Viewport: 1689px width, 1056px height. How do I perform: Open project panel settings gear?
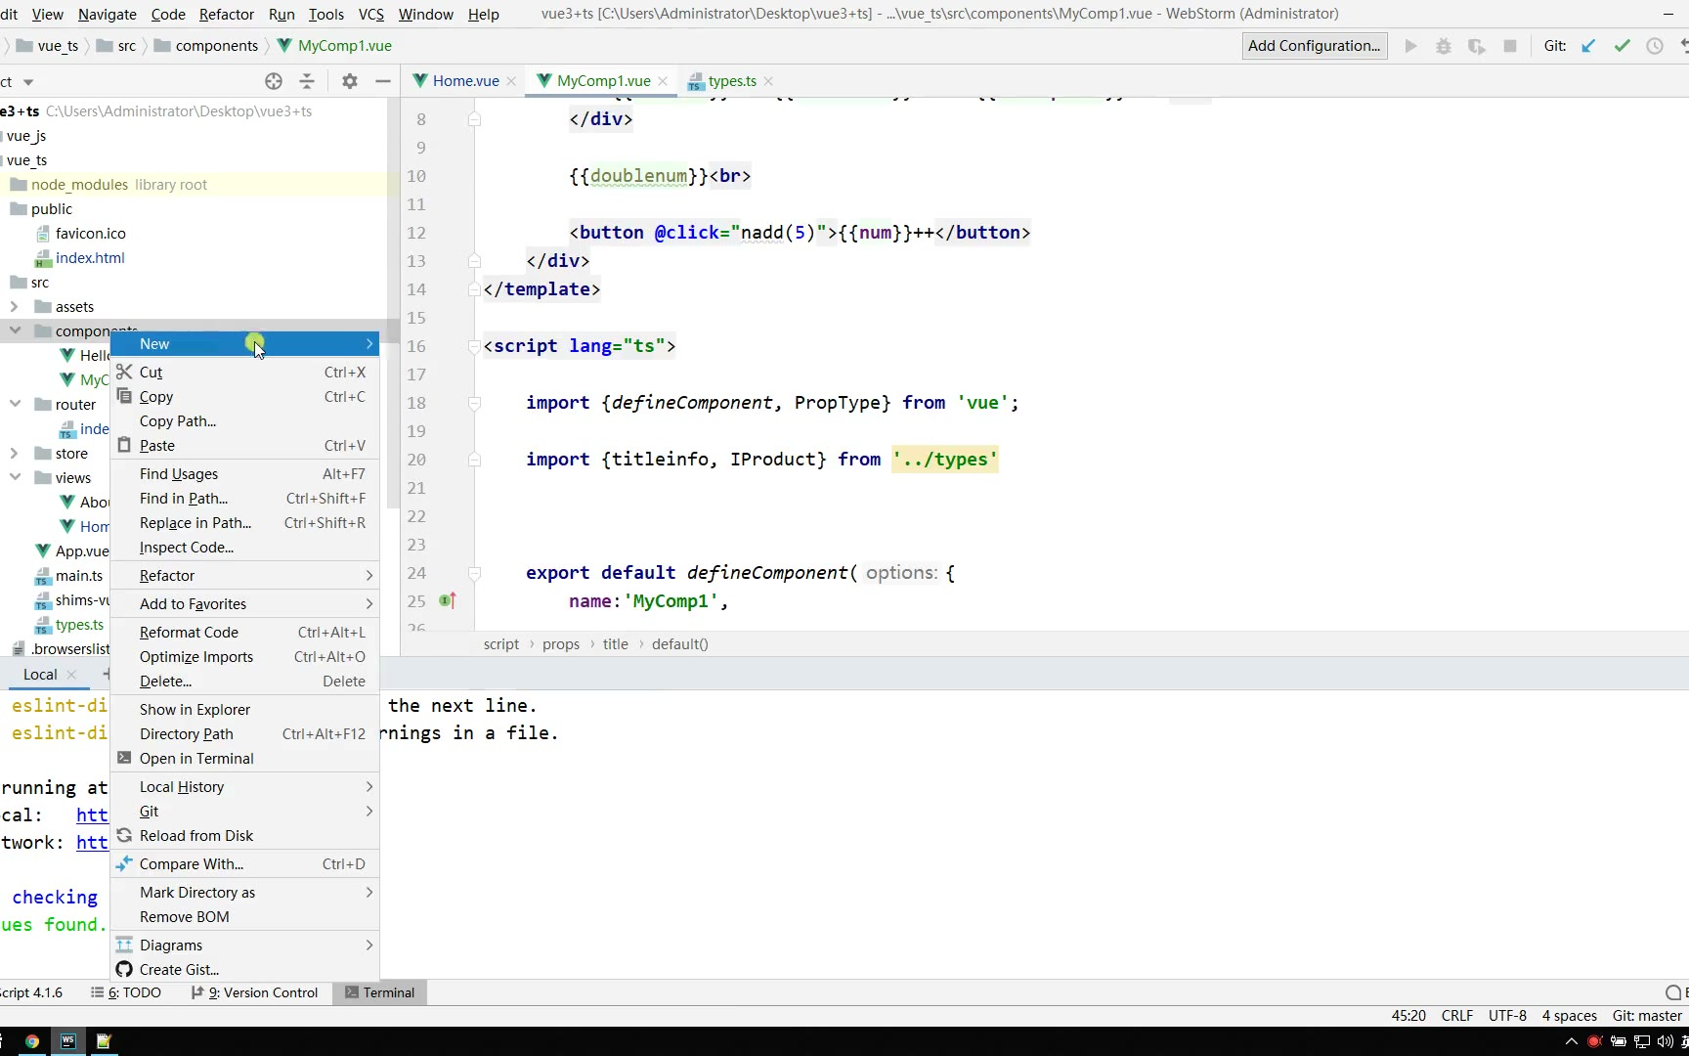point(349,81)
